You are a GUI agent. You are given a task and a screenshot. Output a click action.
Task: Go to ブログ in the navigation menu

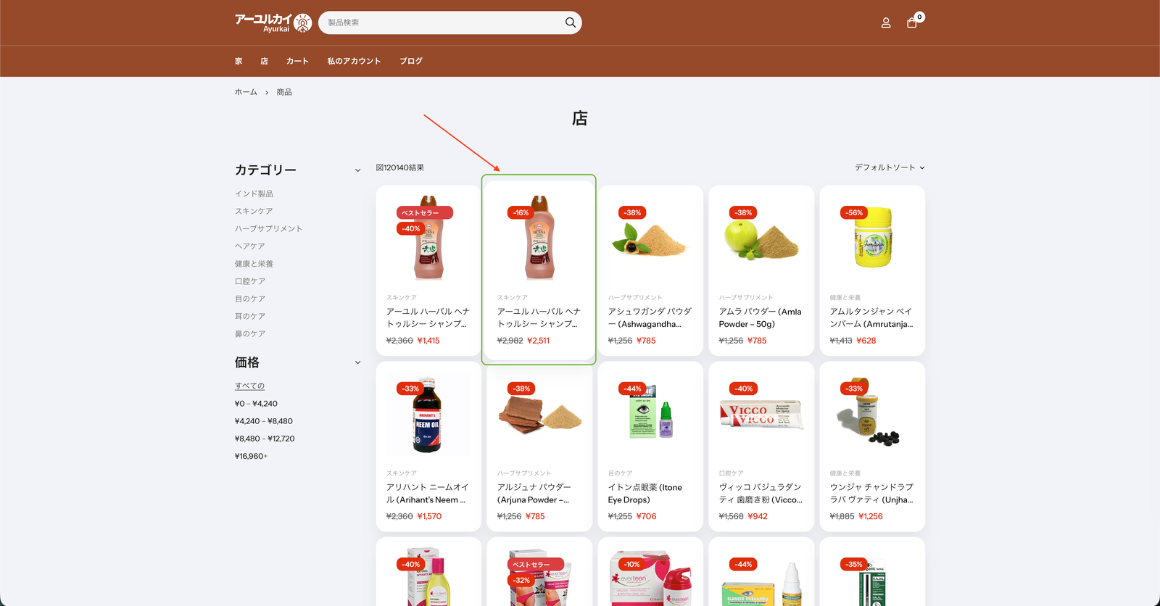410,62
